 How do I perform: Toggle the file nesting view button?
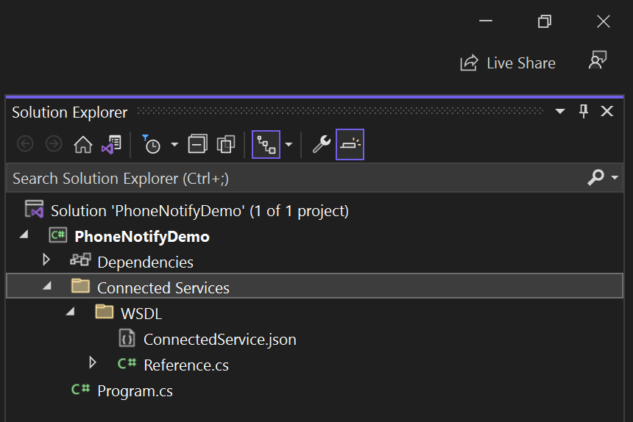[x=266, y=145]
